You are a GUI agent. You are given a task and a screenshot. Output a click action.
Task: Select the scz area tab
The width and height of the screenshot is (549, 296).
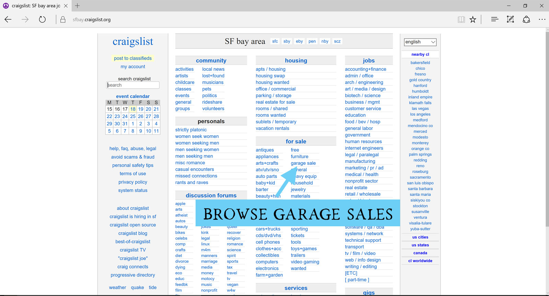337,41
